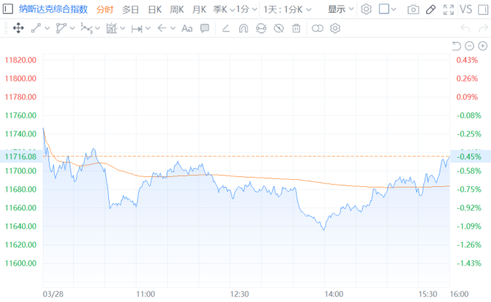Open the VS compare button

pyautogui.click(x=465, y=9)
